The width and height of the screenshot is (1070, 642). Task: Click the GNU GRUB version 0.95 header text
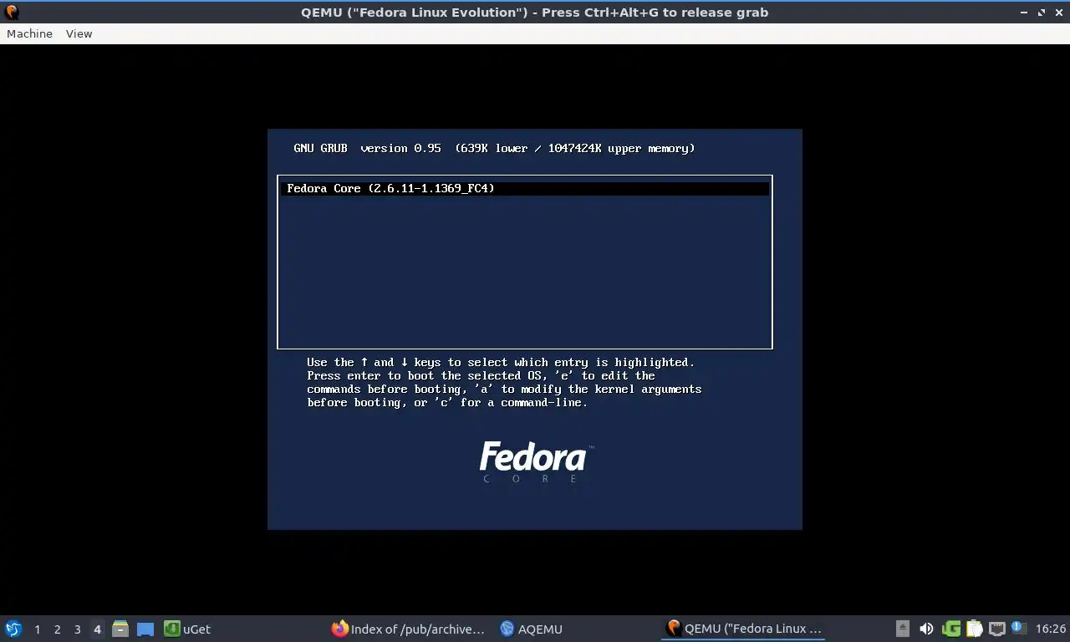pos(367,148)
